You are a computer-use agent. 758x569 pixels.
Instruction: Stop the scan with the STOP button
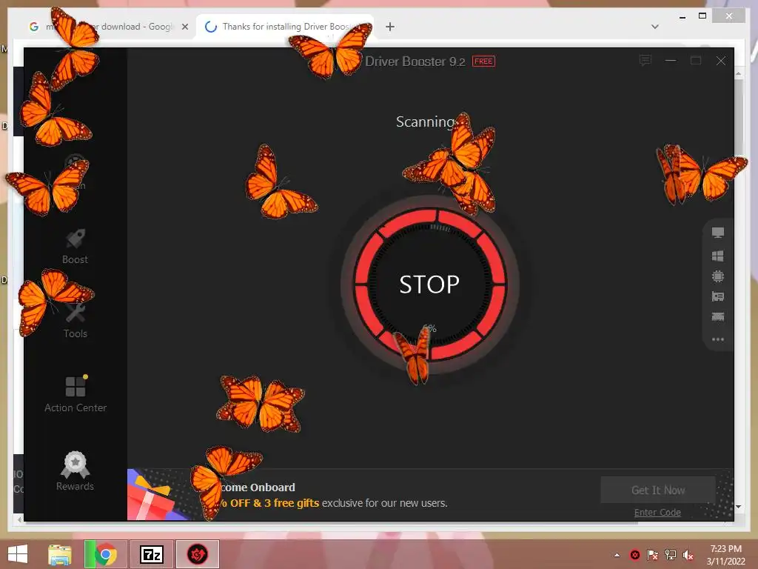click(429, 284)
